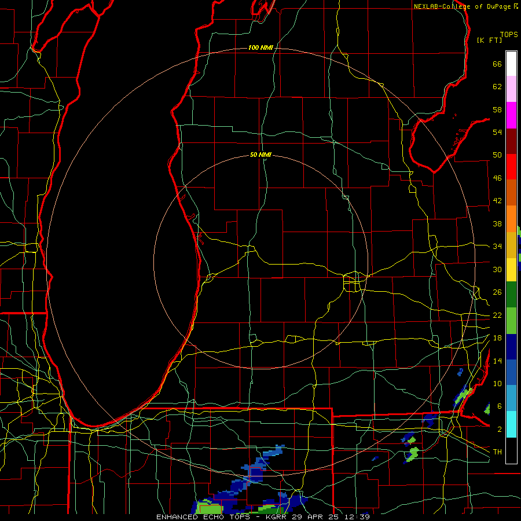This screenshot has height=521, width=521.
Task: Select legend scale number 10
Action: pyautogui.click(x=497, y=384)
